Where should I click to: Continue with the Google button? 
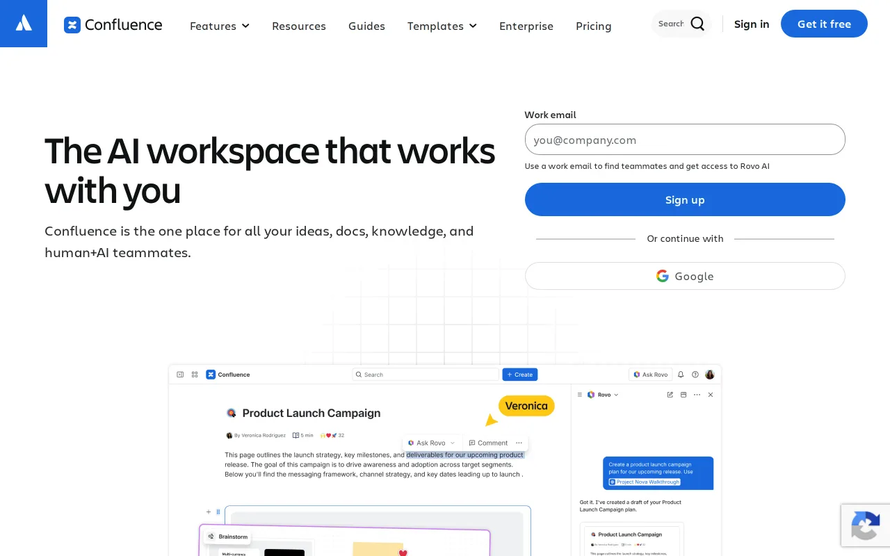pos(685,276)
